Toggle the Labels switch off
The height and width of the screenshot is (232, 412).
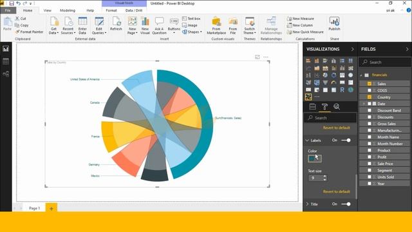(x=346, y=140)
